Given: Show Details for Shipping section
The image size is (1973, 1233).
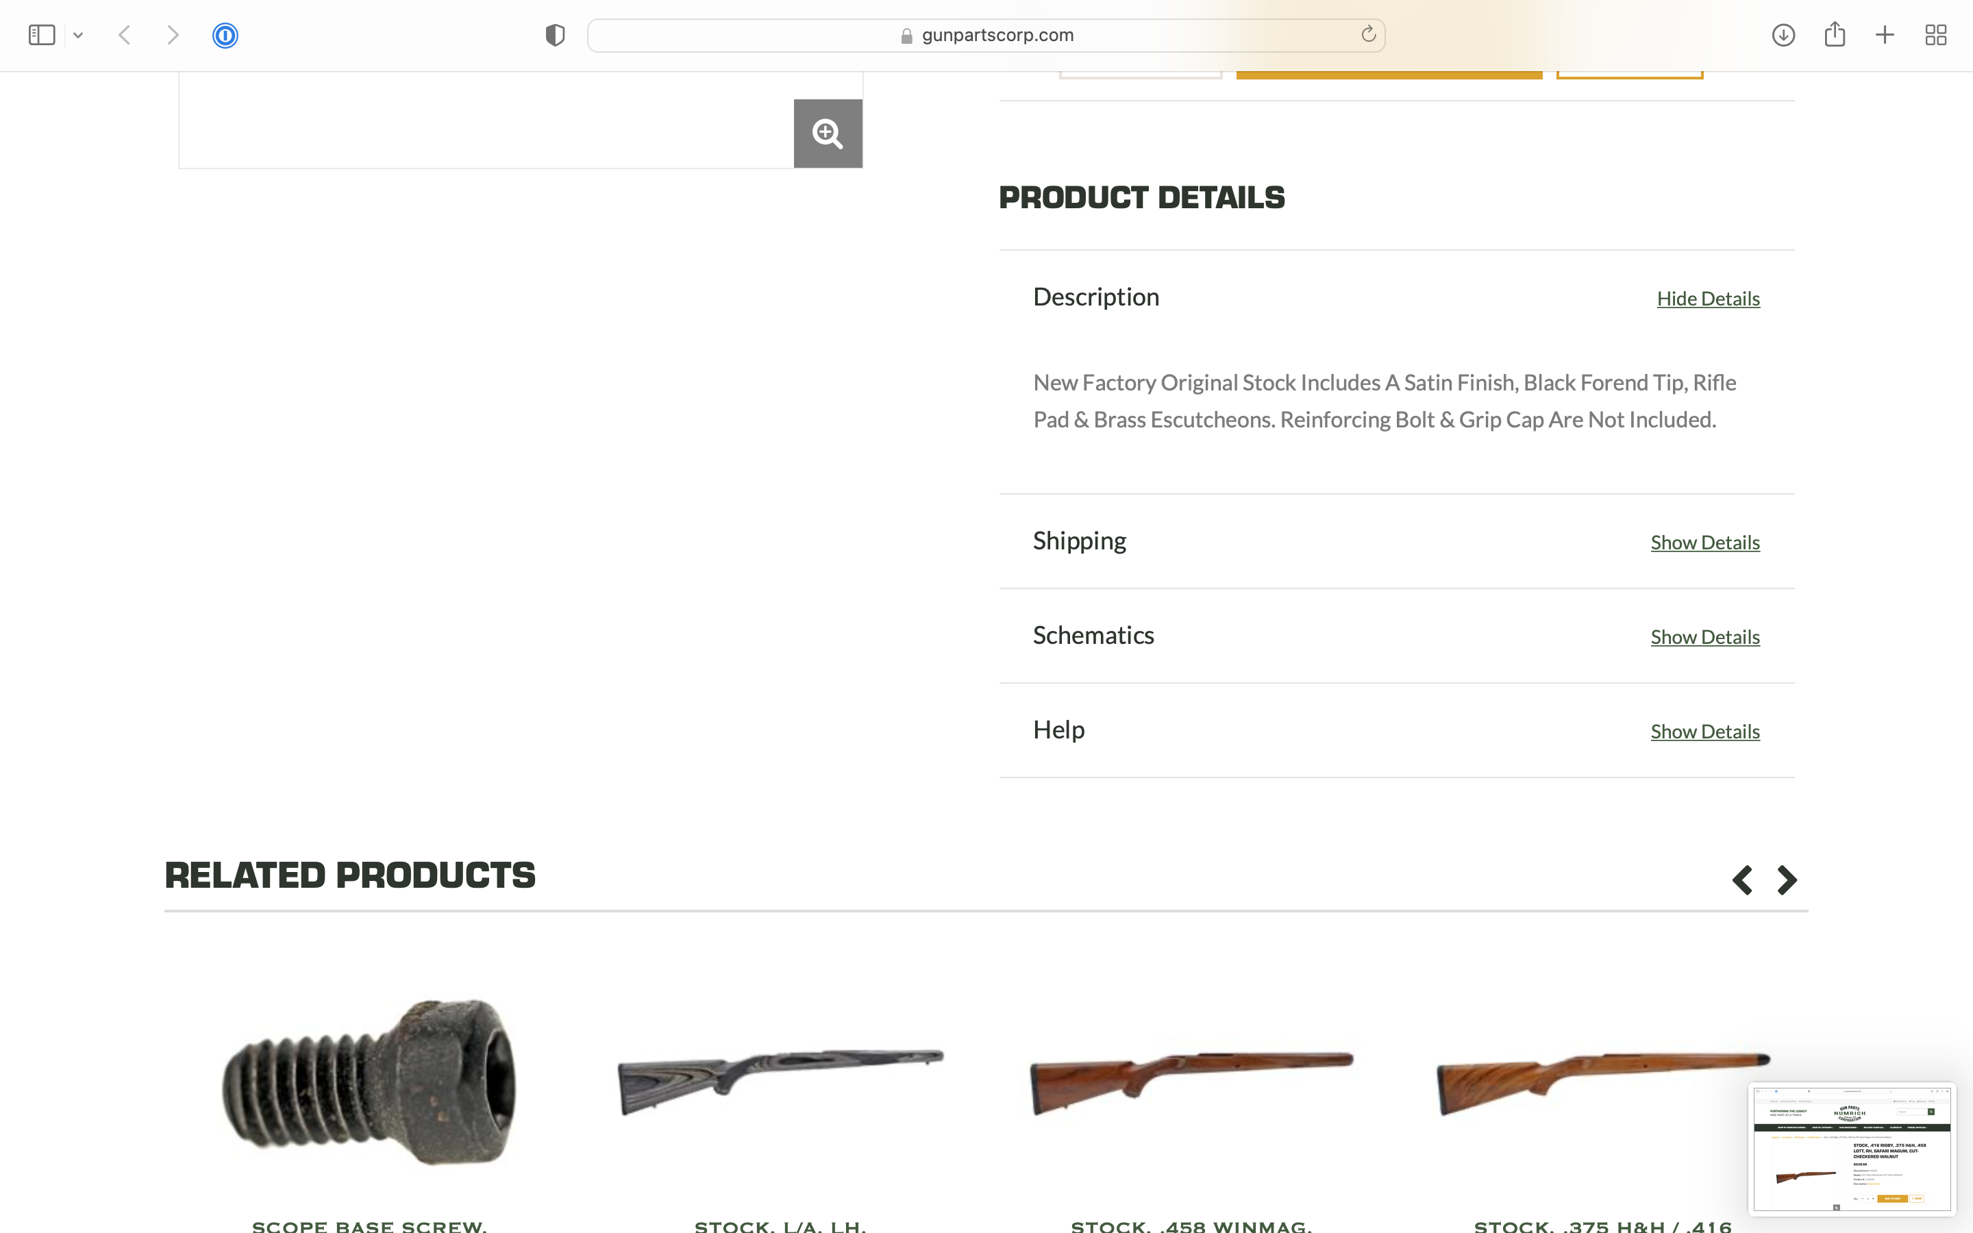Looking at the screenshot, I should point(1704,543).
